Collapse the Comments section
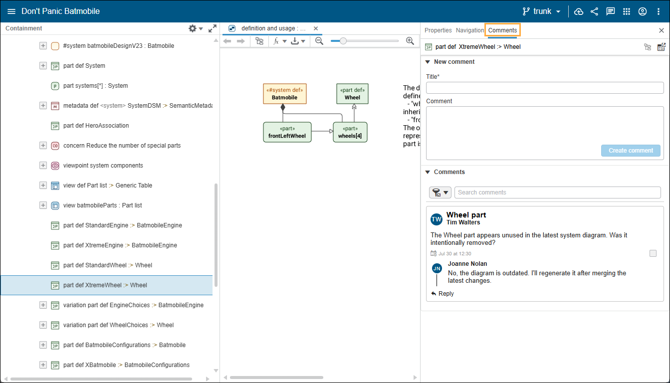 point(428,172)
